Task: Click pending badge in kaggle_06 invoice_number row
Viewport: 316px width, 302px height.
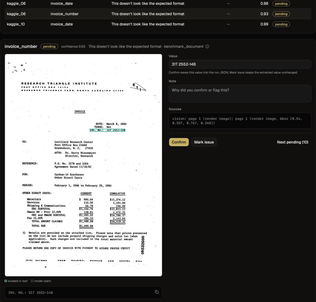Action: (281, 14)
